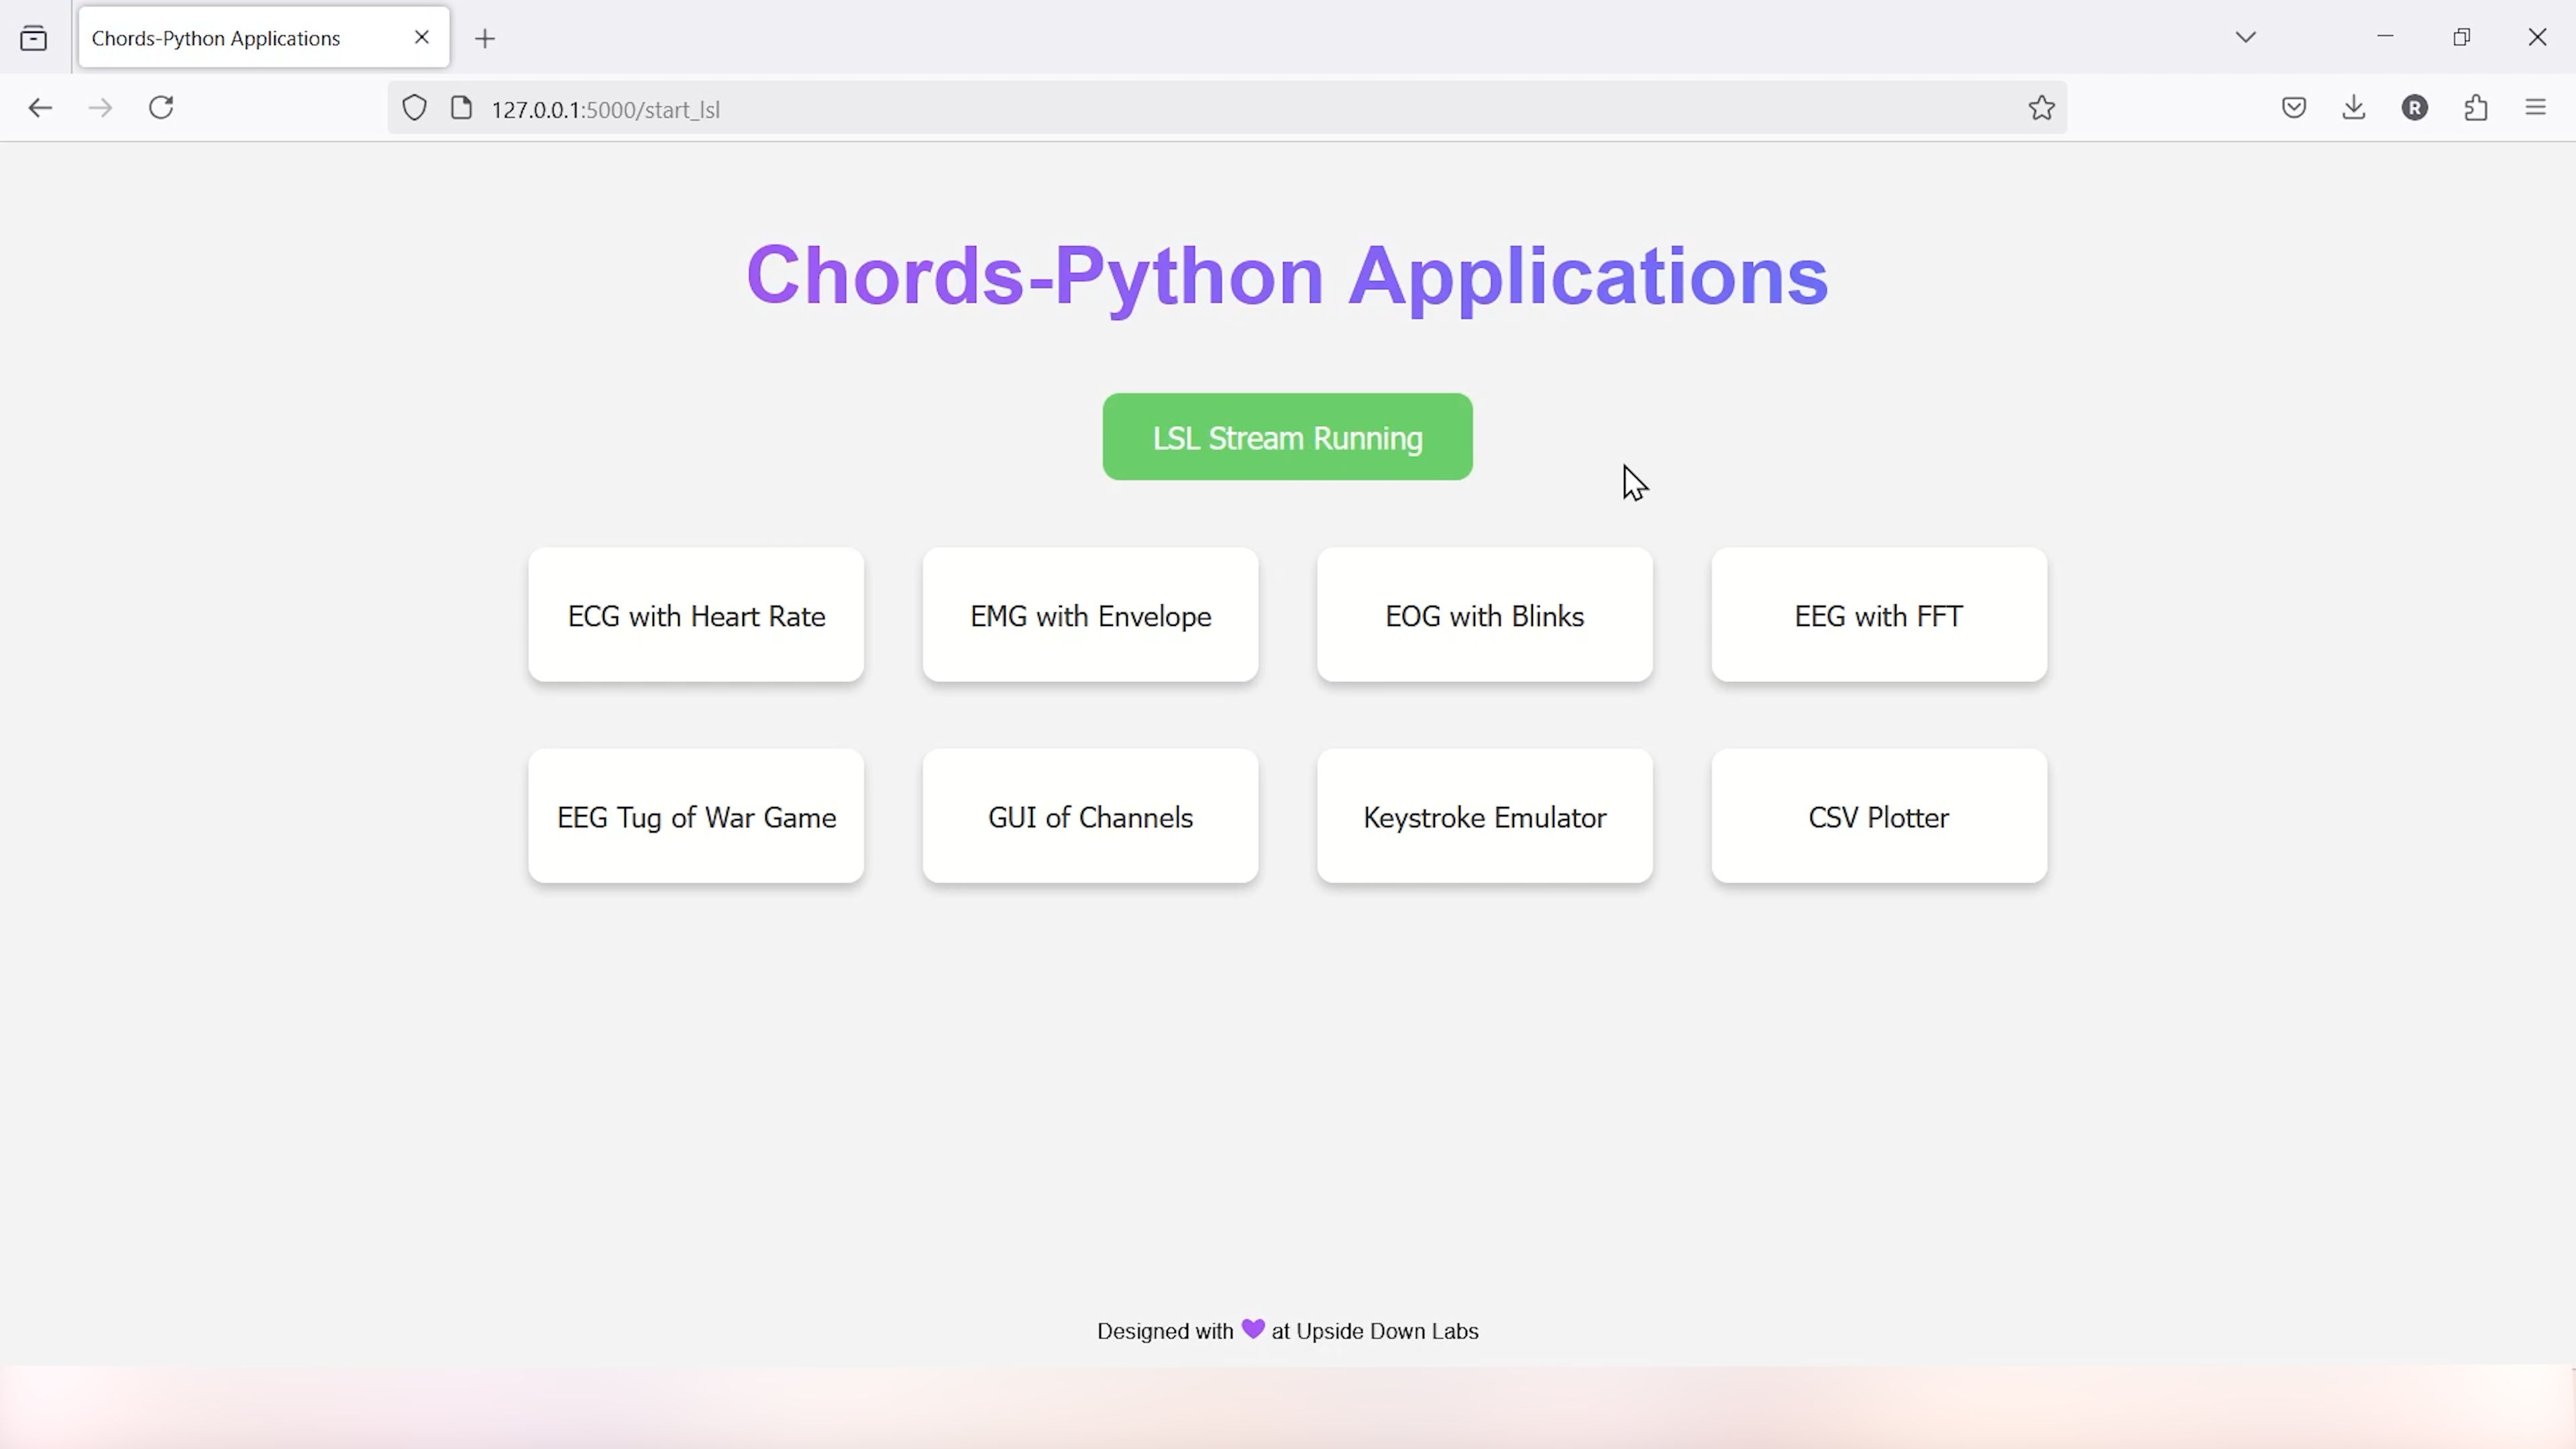Bookmark this page with star icon

click(2042, 108)
